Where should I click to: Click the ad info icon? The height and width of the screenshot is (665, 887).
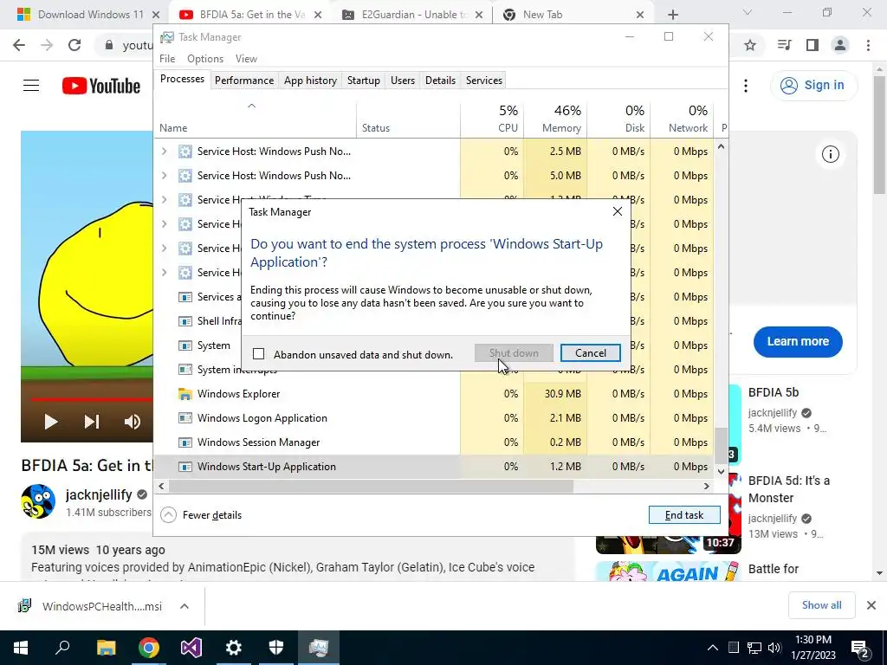(x=830, y=154)
